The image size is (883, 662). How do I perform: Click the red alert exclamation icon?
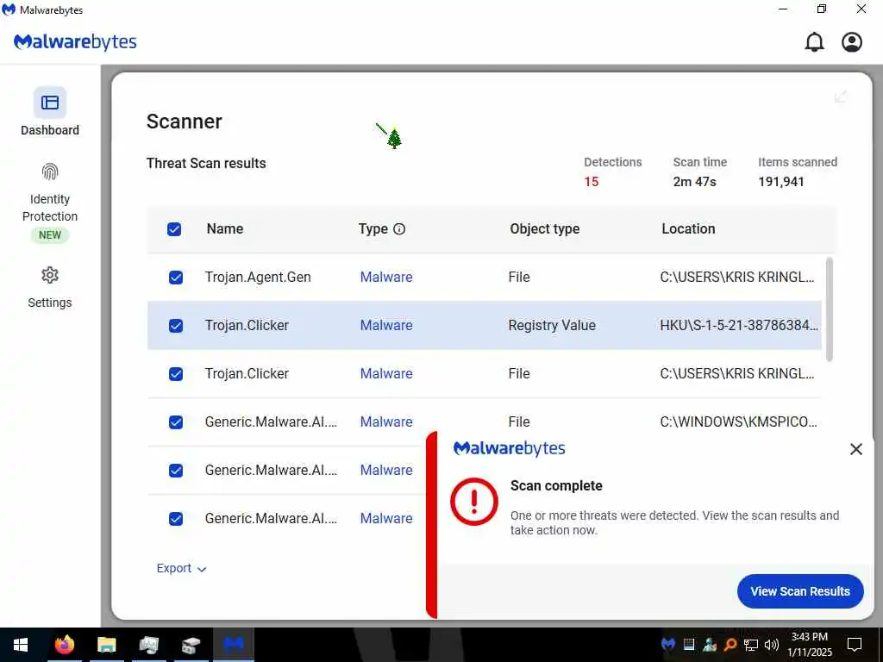click(474, 502)
